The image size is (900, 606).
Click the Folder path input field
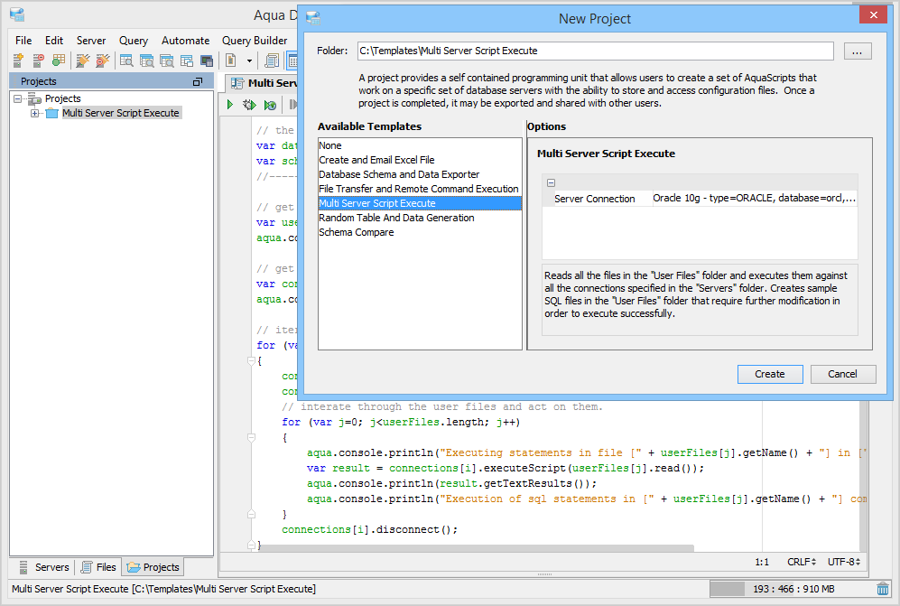(x=595, y=51)
